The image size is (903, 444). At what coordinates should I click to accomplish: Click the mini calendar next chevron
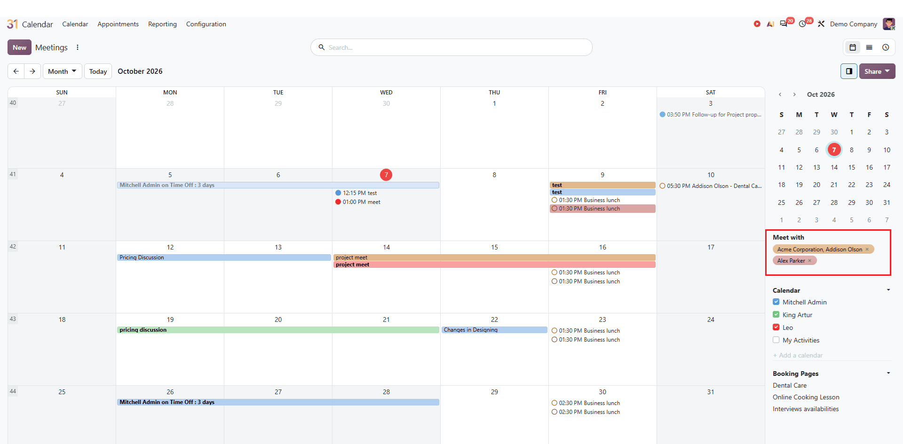coord(794,94)
